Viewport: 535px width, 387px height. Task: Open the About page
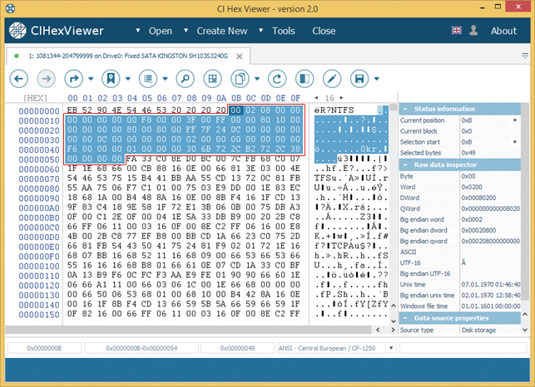click(503, 31)
